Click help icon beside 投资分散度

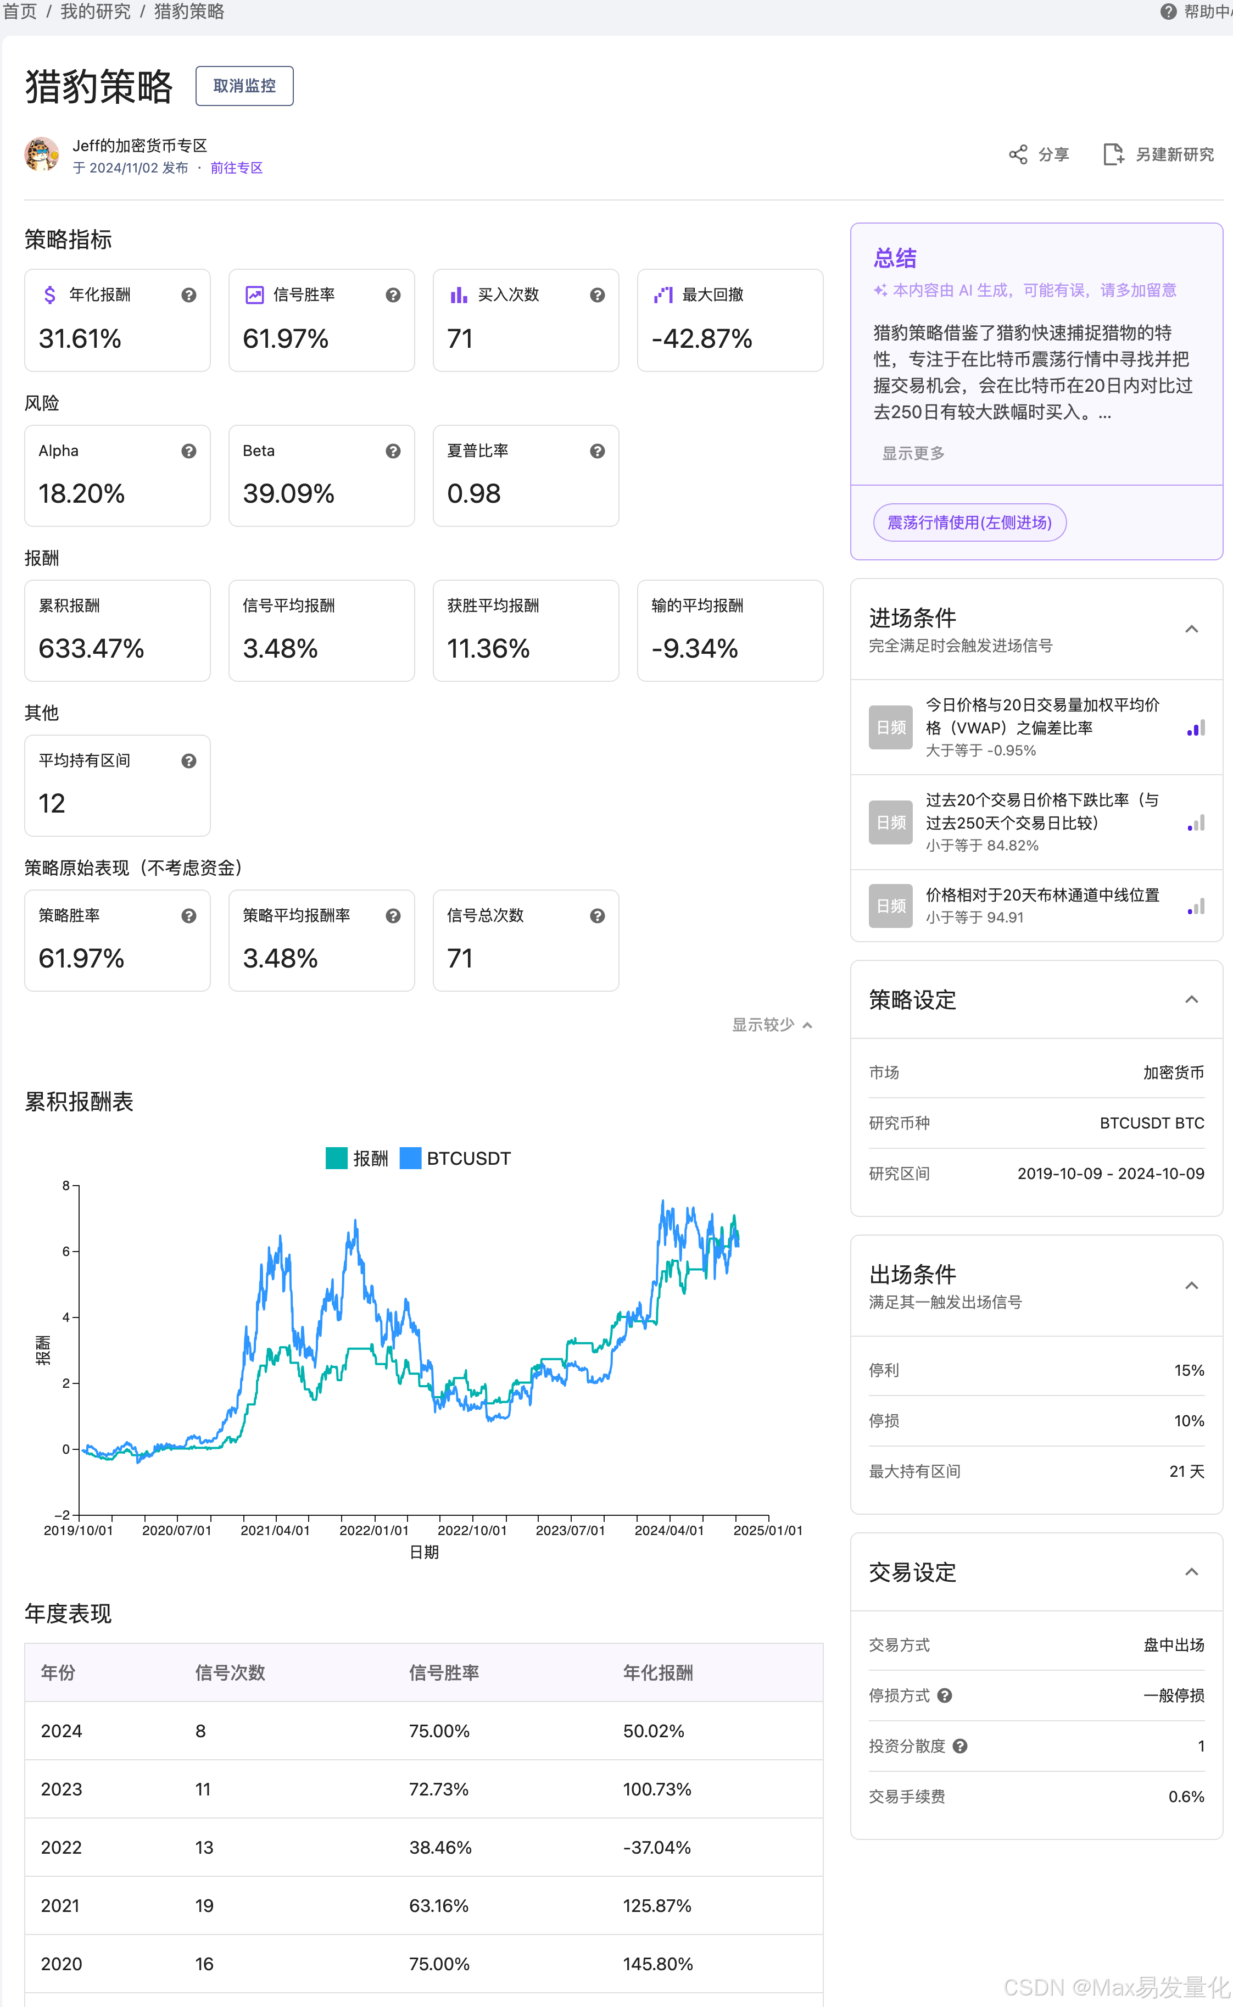coord(960,1746)
